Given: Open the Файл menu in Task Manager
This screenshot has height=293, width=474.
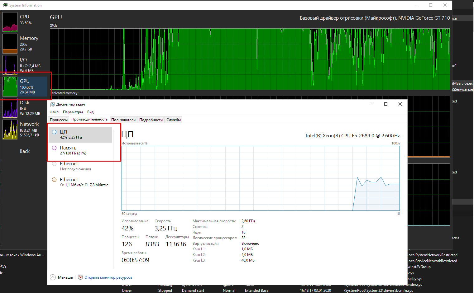Looking at the screenshot, I should click(x=54, y=112).
